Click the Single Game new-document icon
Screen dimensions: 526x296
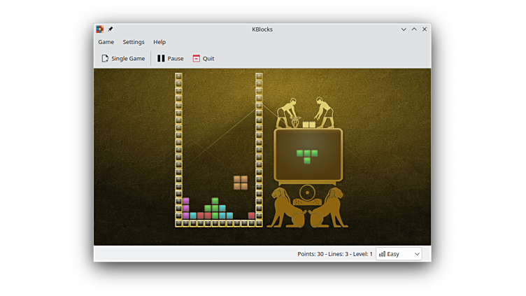point(105,59)
